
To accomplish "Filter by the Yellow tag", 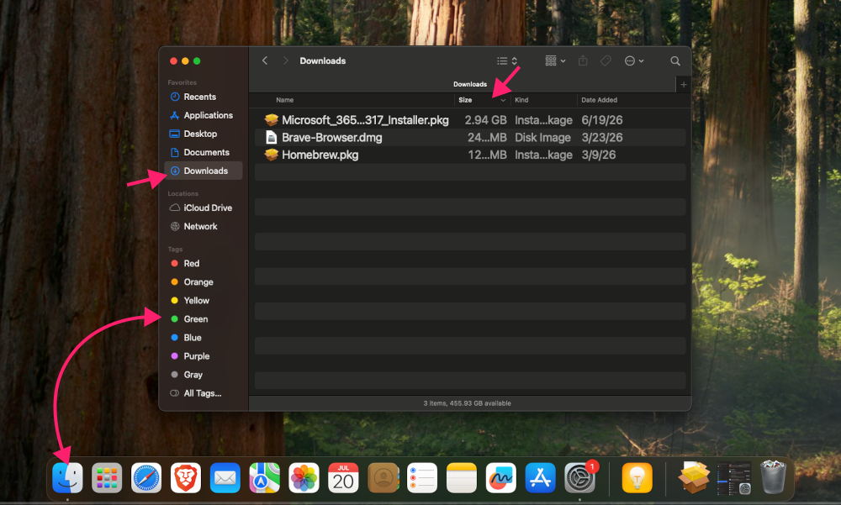I will coord(204,300).
